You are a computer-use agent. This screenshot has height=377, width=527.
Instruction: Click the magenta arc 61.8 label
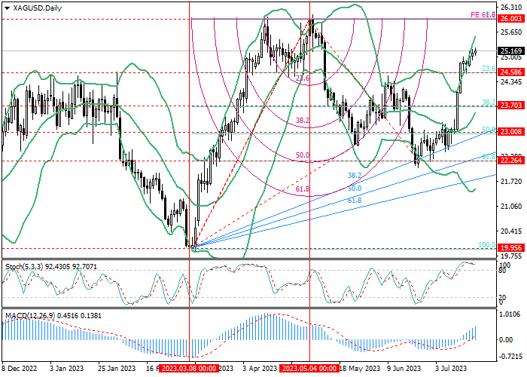(x=303, y=189)
